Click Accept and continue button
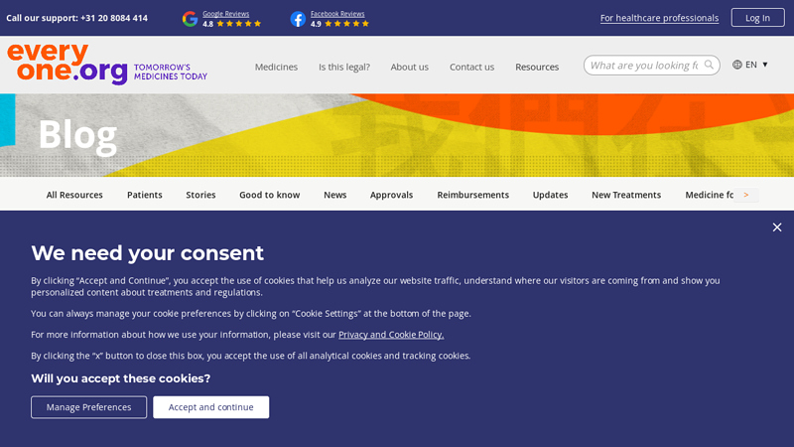This screenshot has height=447, width=794. pyautogui.click(x=210, y=407)
